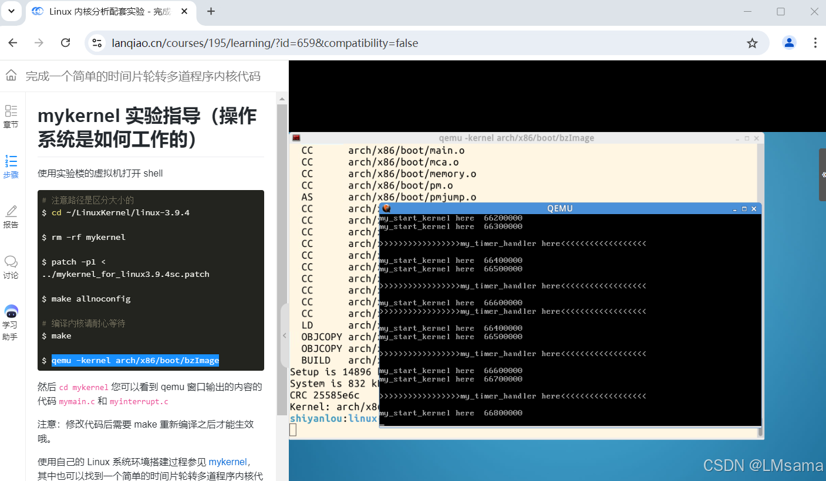Close the QEMU window
826x481 pixels.
pos(754,209)
